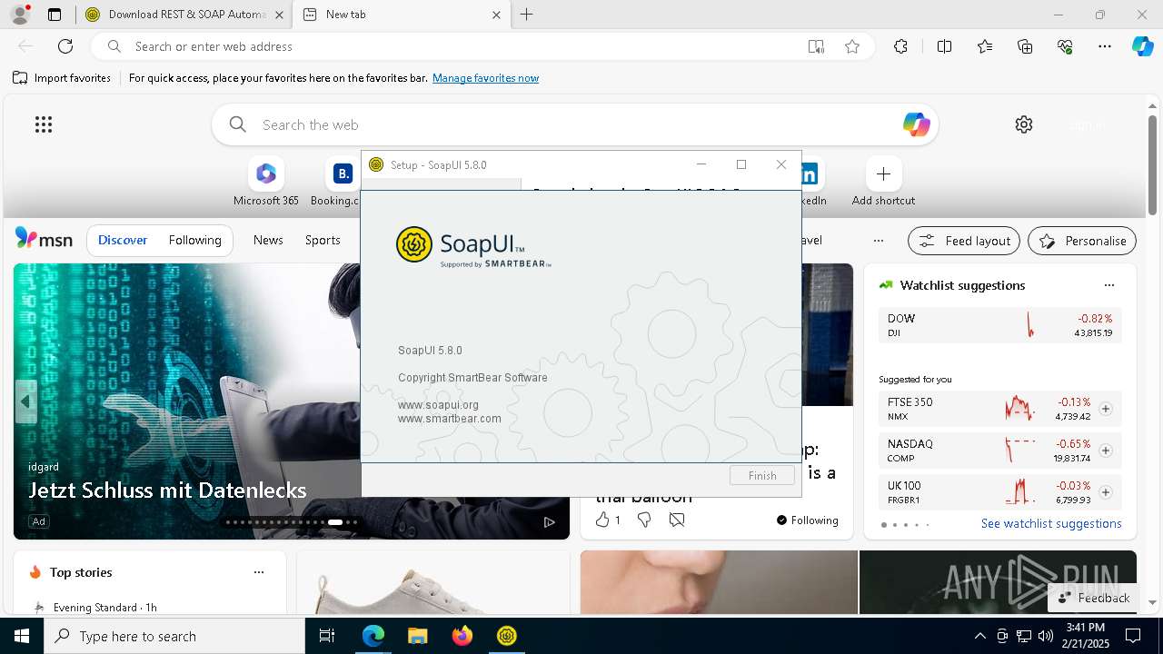Open more feed categories ellipsis
The image size is (1163, 654).
tap(878, 241)
